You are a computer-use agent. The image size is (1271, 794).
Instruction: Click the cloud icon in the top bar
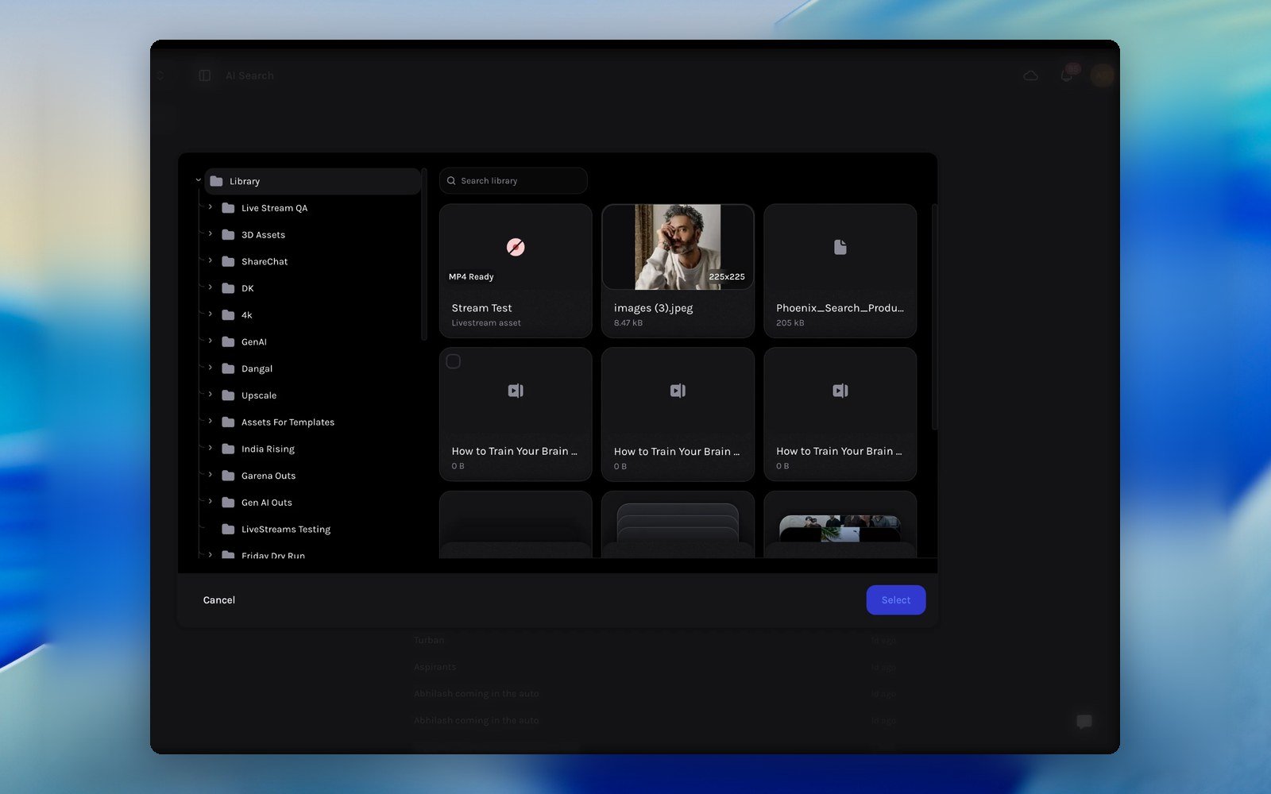1030,75
